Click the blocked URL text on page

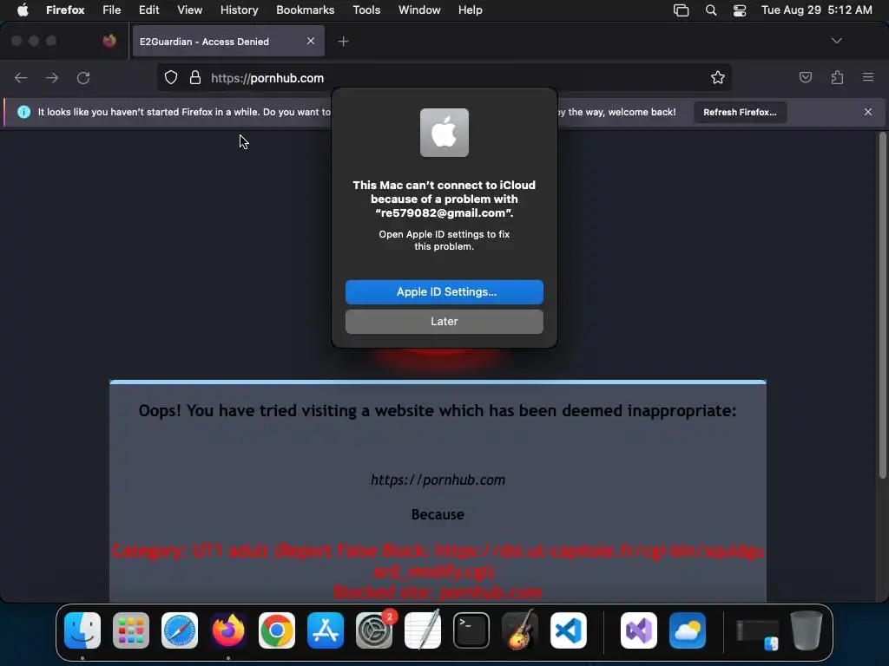click(x=438, y=480)
